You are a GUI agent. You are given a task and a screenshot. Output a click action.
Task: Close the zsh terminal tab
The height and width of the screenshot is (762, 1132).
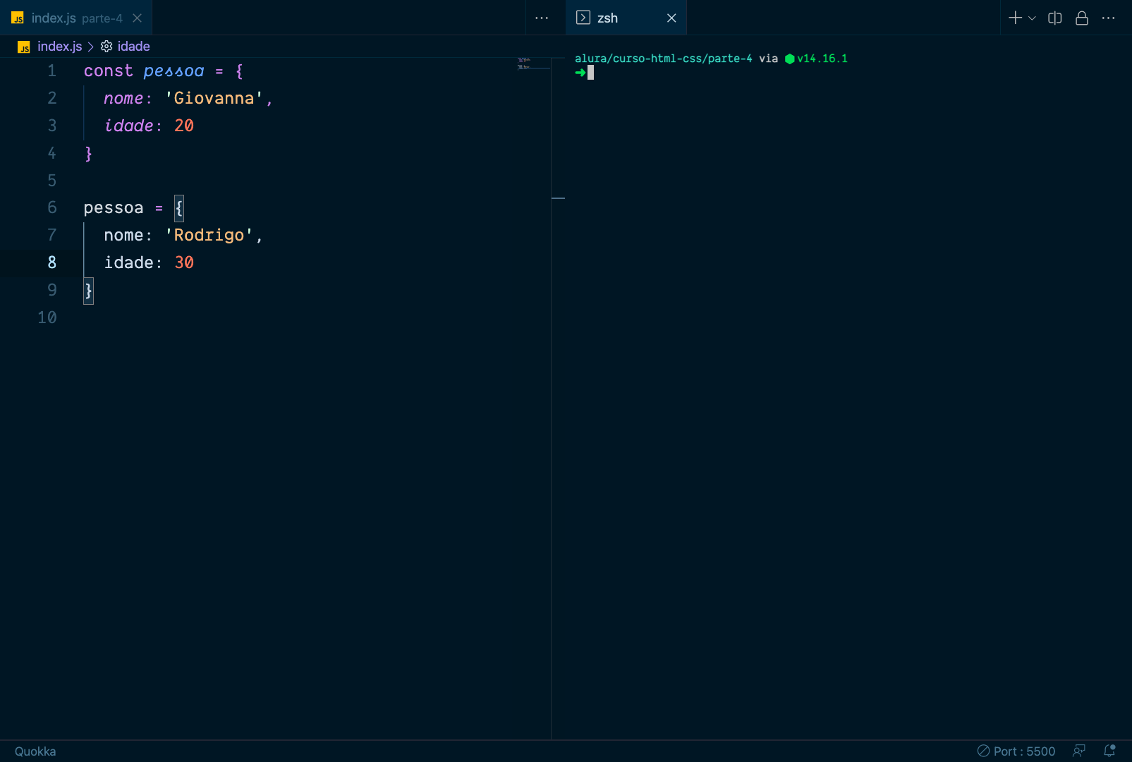pyautogui.click(x=671, y=18)
